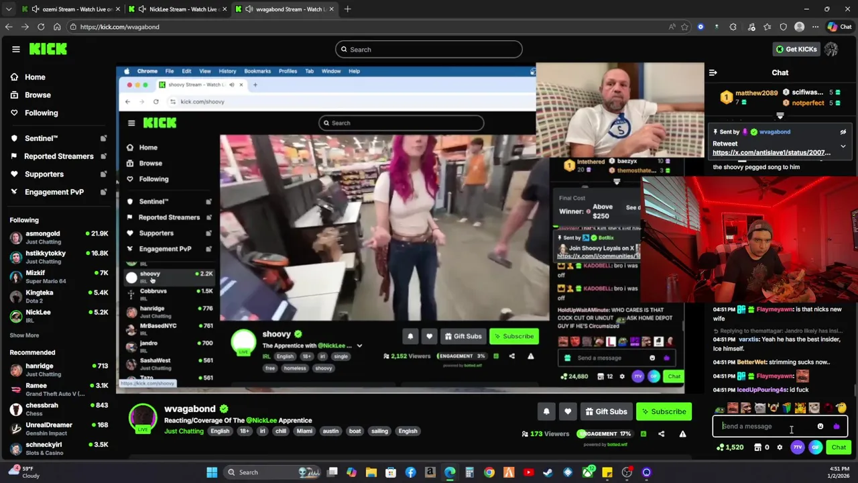
Task: Click the notification bell for wvagabond
Action: (546, 411)
